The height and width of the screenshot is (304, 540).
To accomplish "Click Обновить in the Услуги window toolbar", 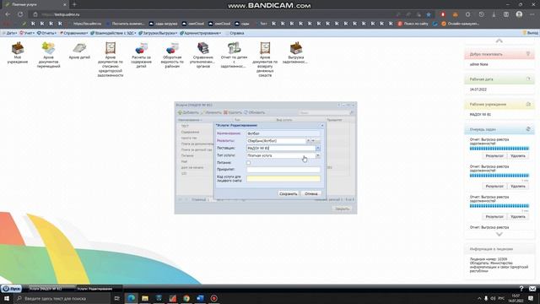I will tap(255, 112).
